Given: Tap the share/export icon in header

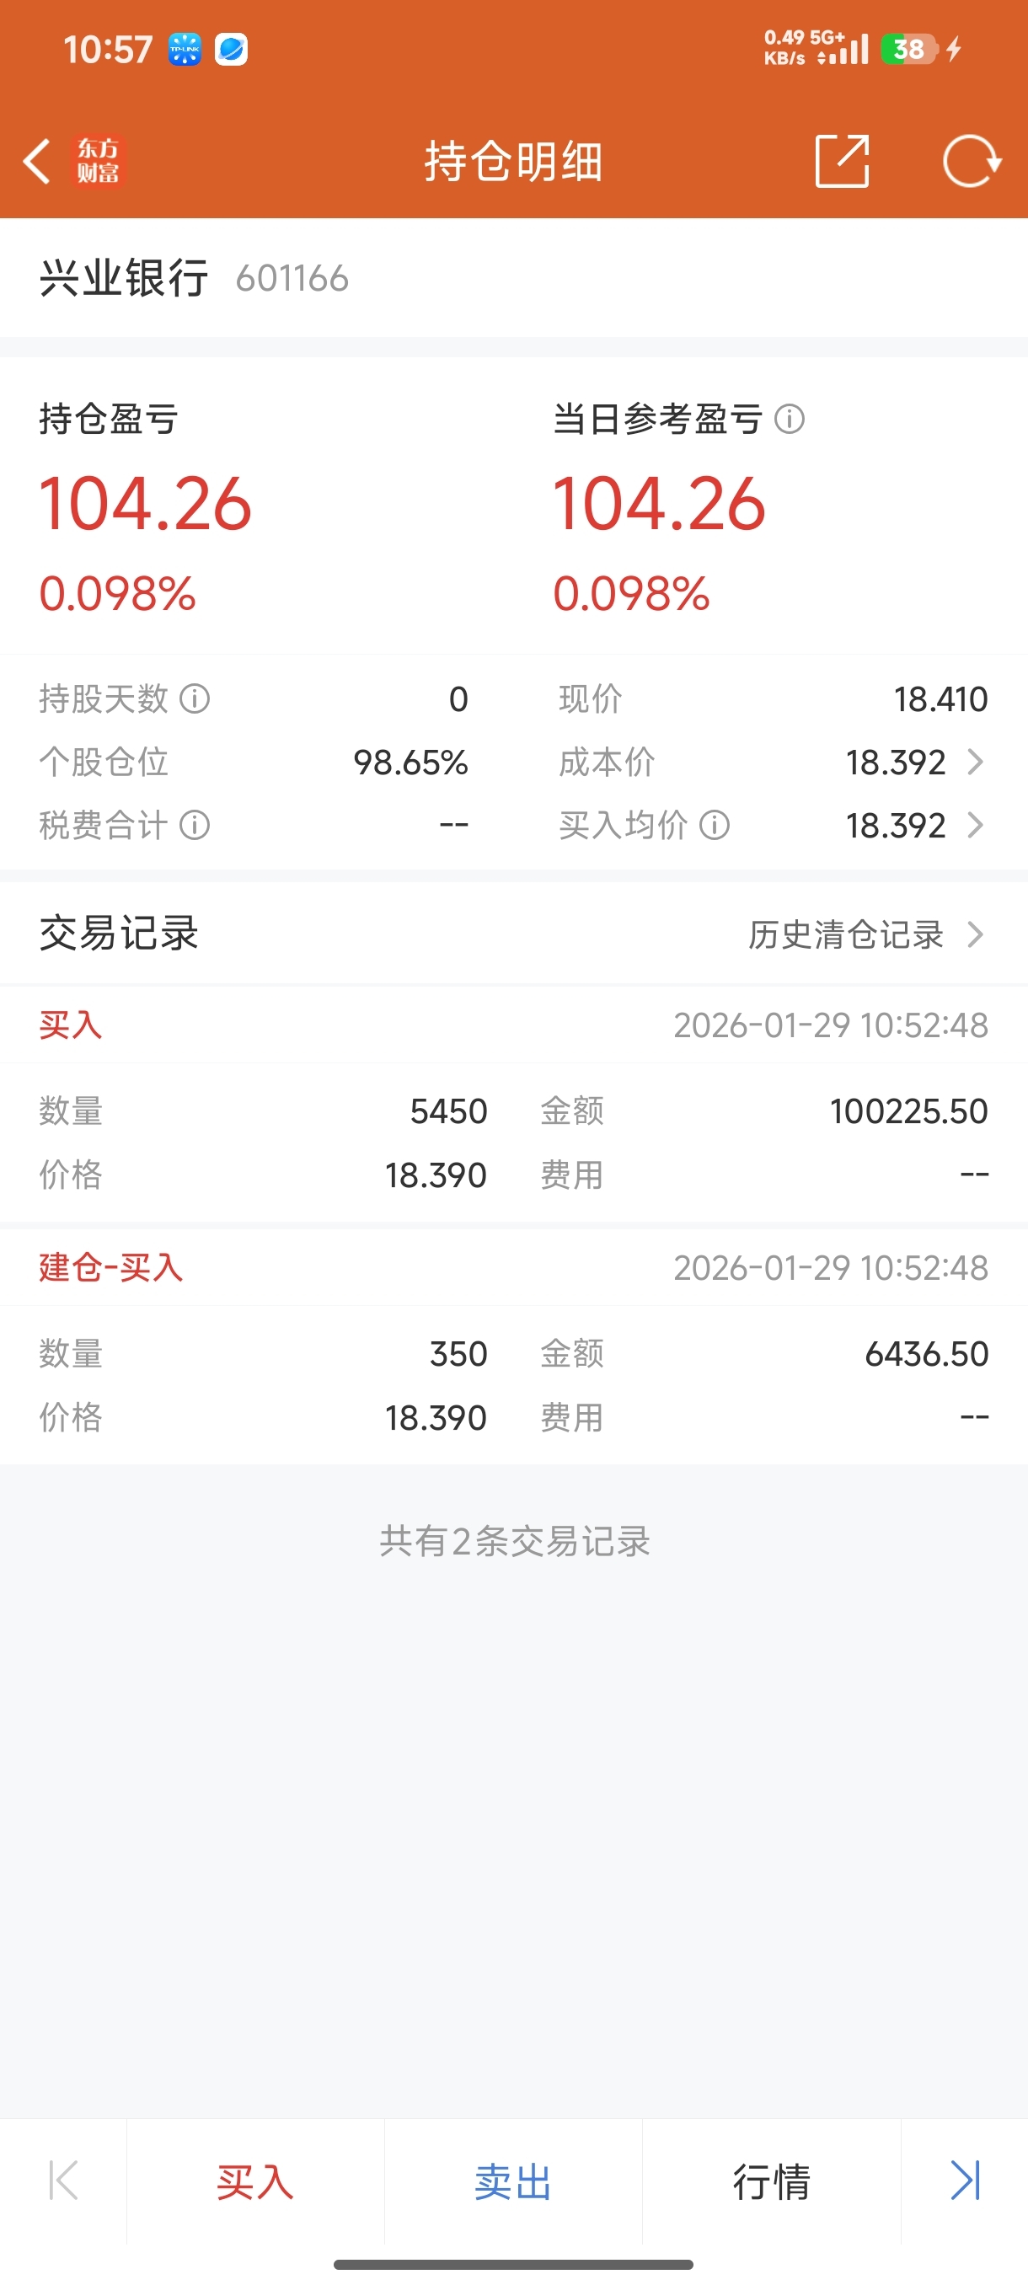Looking at the screenshot, I should [841, 162].
